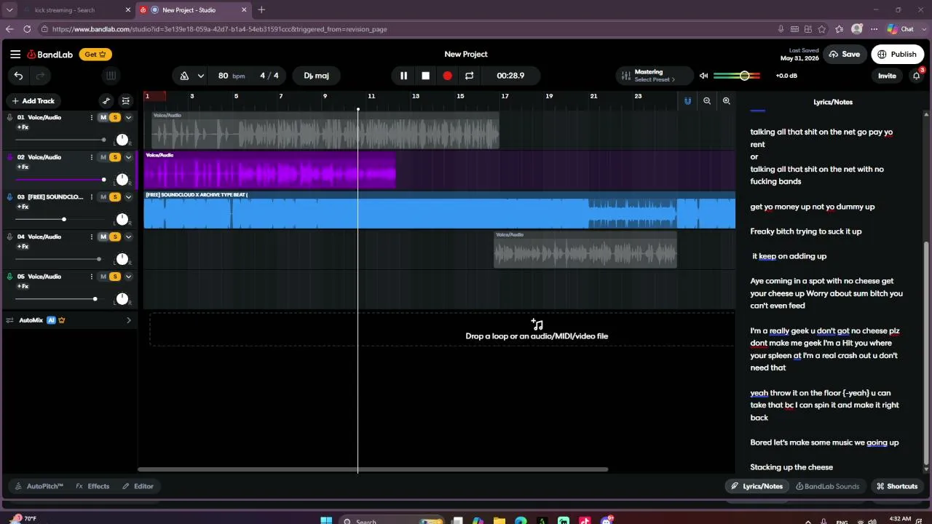This screenshot has width=932, height=524.
Task: Solo track 01 Voice/Audio
Action: [115, 117]
